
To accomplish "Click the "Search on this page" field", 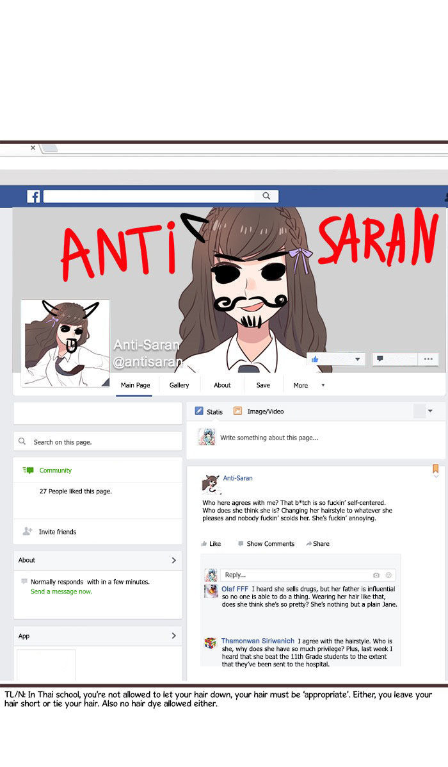I will click(x=97, y=441).
